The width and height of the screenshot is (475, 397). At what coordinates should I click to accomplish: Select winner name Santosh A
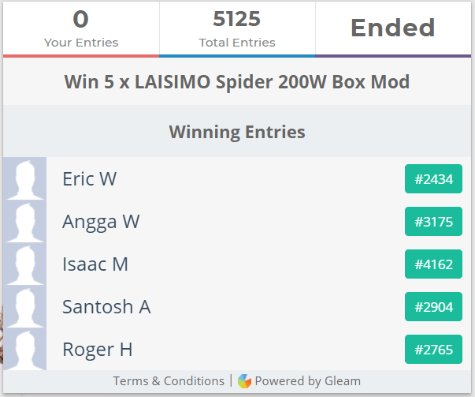click(106, 307)
